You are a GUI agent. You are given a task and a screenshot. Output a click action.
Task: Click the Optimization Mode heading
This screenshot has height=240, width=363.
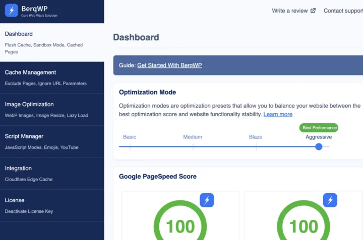pyautogui.click(x=147, y=92)
